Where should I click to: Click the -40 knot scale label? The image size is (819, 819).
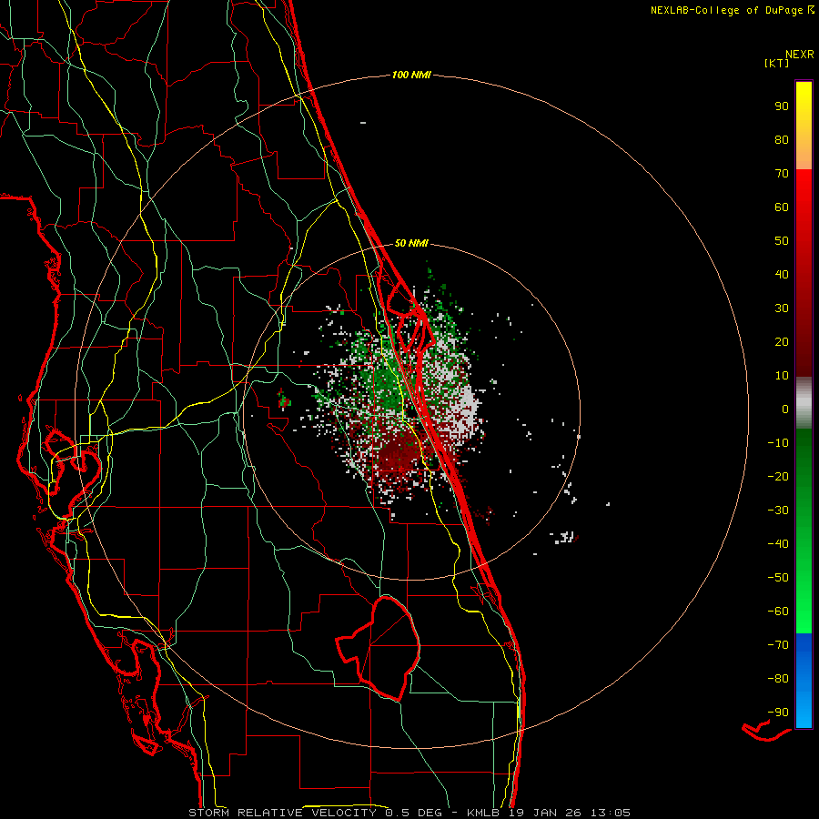[x=778, y=544]
